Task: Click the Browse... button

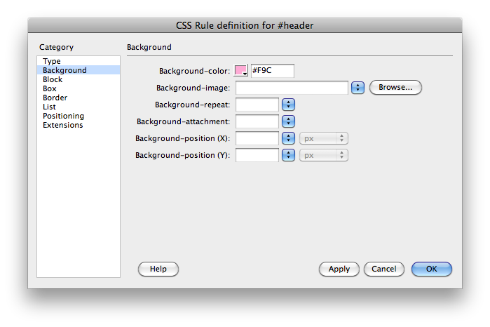Action: click(395, 88)
